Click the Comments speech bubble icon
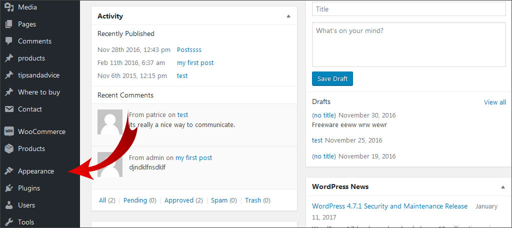 (9, 41)
